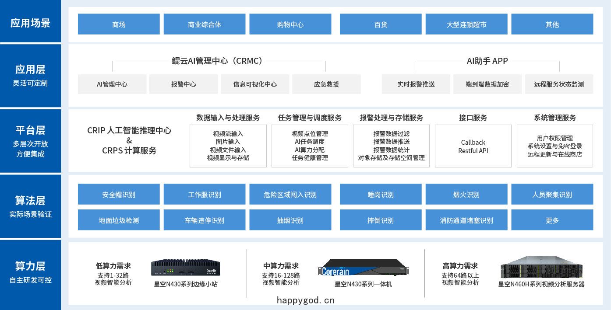Screen dimensions: 611x310
Task: Click the CRPS 计算服务 text
Action: pyautogui.click(x=129, y=150)
